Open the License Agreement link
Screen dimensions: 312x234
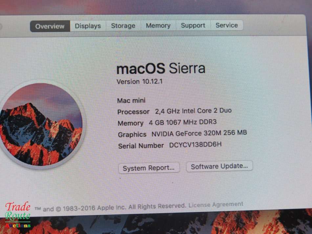click(x=216, y=204)
